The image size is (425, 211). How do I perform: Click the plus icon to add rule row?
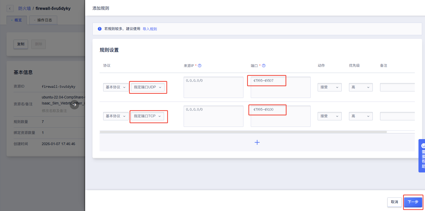(x=257, y=142)
